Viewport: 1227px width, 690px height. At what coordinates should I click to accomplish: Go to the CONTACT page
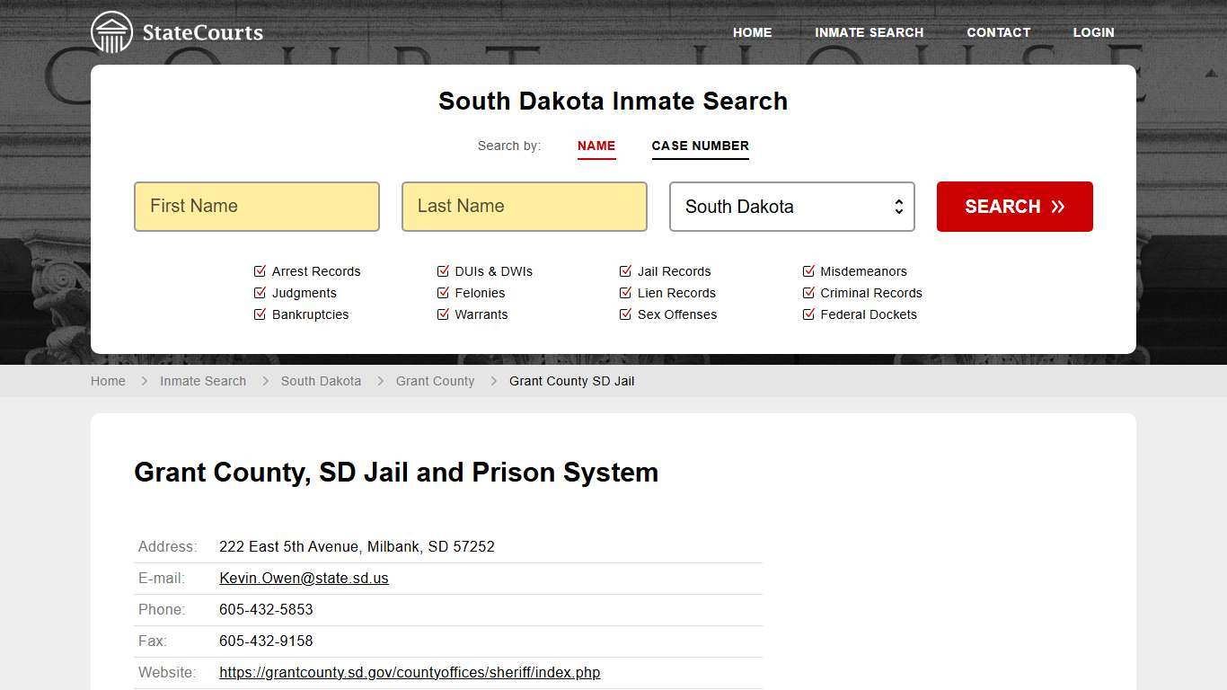[998, 32]
